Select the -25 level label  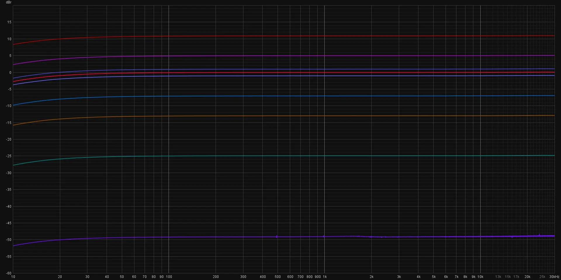[x=9, y=156]
